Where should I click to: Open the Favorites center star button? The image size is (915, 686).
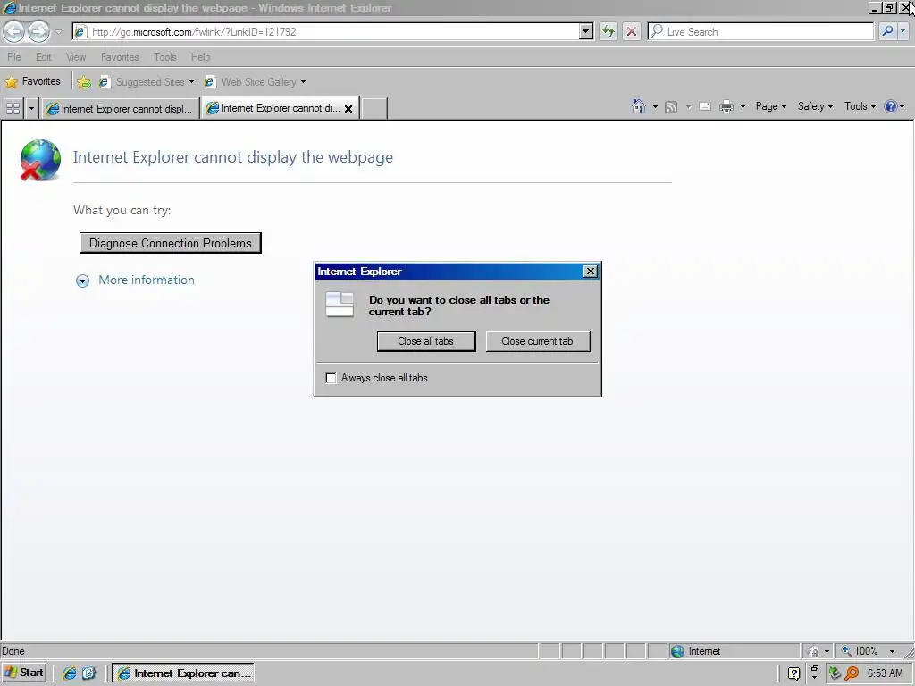pyautogui.click(x=33, y=81)
